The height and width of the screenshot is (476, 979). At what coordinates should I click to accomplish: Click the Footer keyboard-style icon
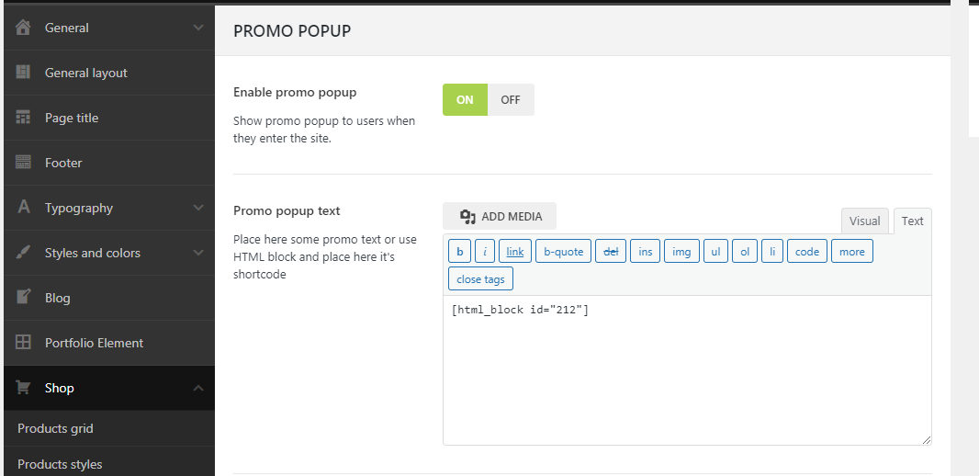tap(23, 163)
